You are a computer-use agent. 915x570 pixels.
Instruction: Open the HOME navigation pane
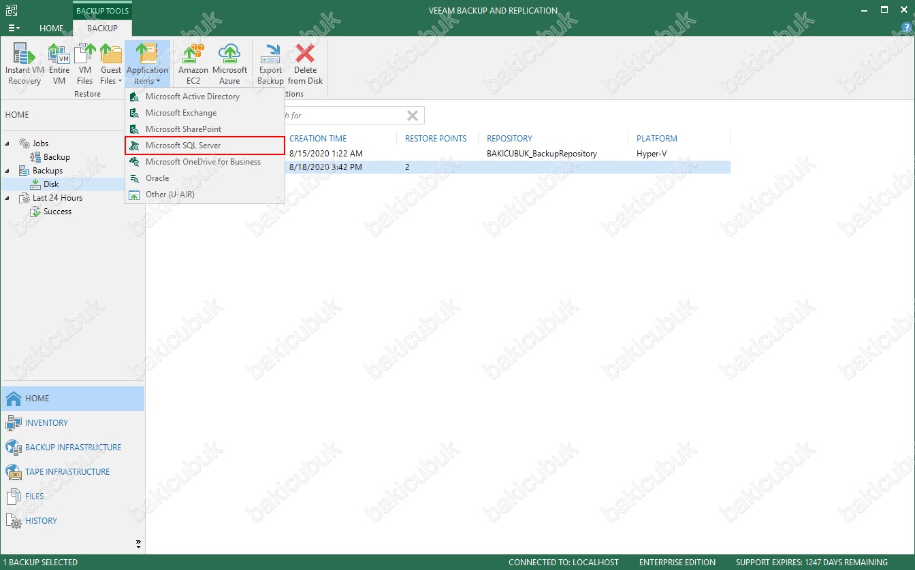click(72, 399)
